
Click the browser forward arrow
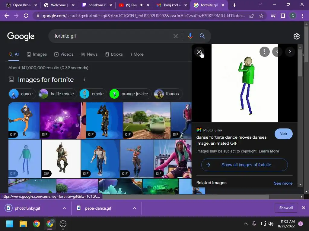click(16, 16)
